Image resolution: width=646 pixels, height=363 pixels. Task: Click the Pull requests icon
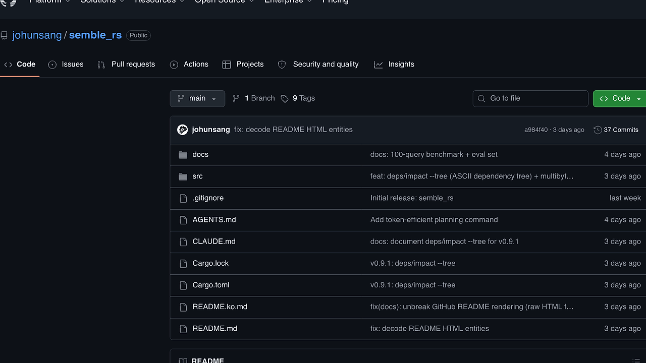pos(101,65)
